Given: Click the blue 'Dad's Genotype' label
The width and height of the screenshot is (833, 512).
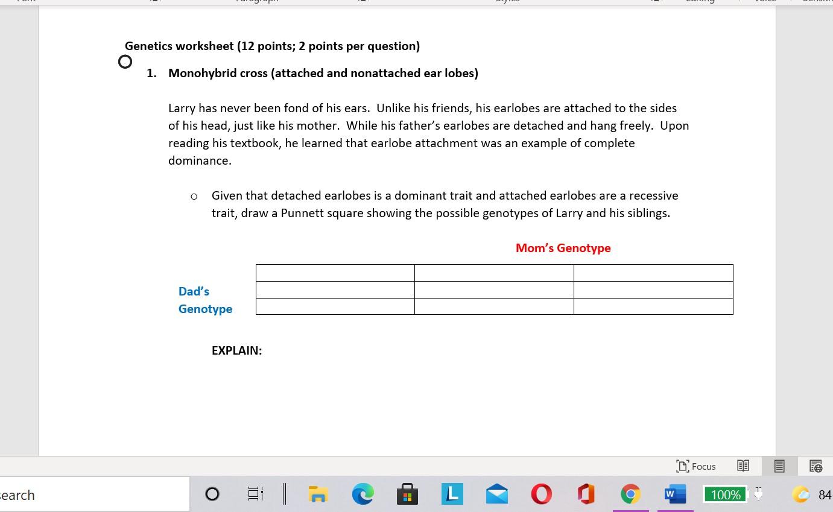Looking at the screenshot, I should point(205,300).
